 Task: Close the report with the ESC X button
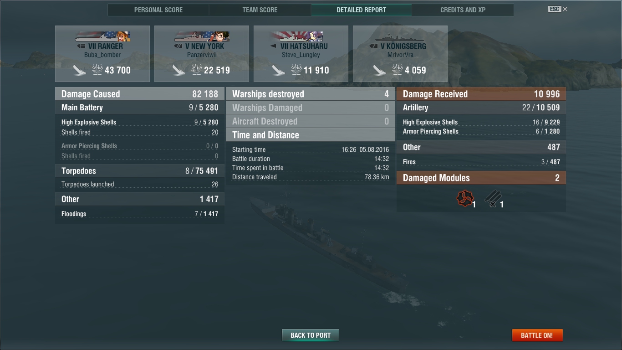coord(558,9)
